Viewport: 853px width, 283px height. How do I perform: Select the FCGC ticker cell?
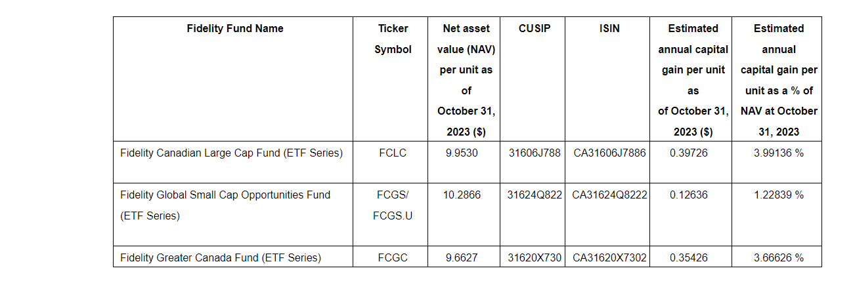coord(393,258)
